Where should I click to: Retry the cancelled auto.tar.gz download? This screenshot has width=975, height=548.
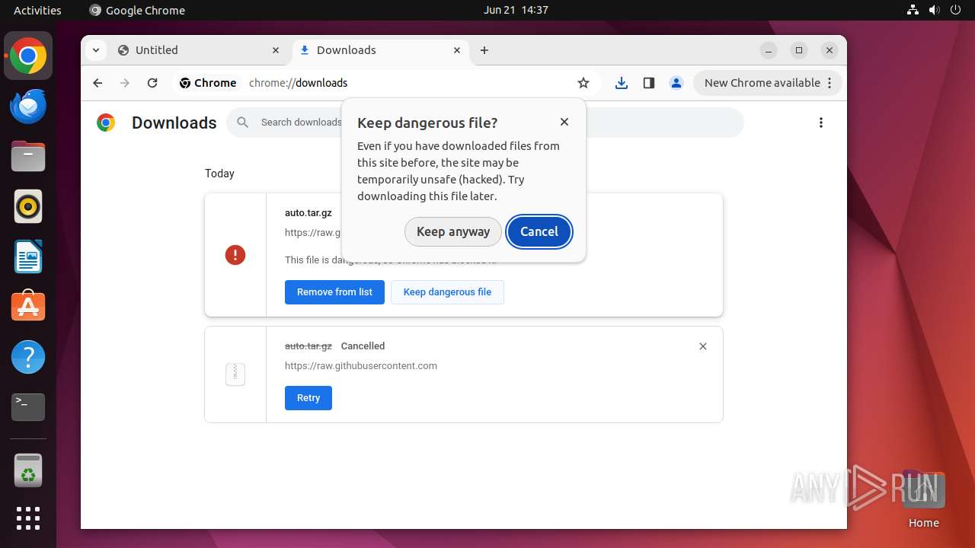pyautogui.click(x=308, y=398)
